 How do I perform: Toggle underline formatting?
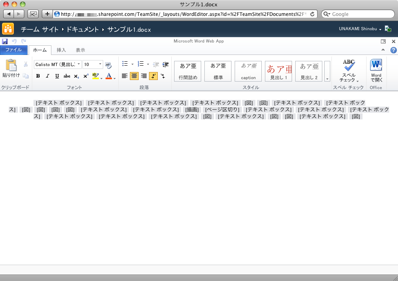[57, 76]
